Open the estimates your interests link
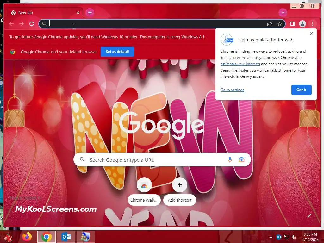Image resolution: width=324 pixels, height=243 pixels. (240, 64)
